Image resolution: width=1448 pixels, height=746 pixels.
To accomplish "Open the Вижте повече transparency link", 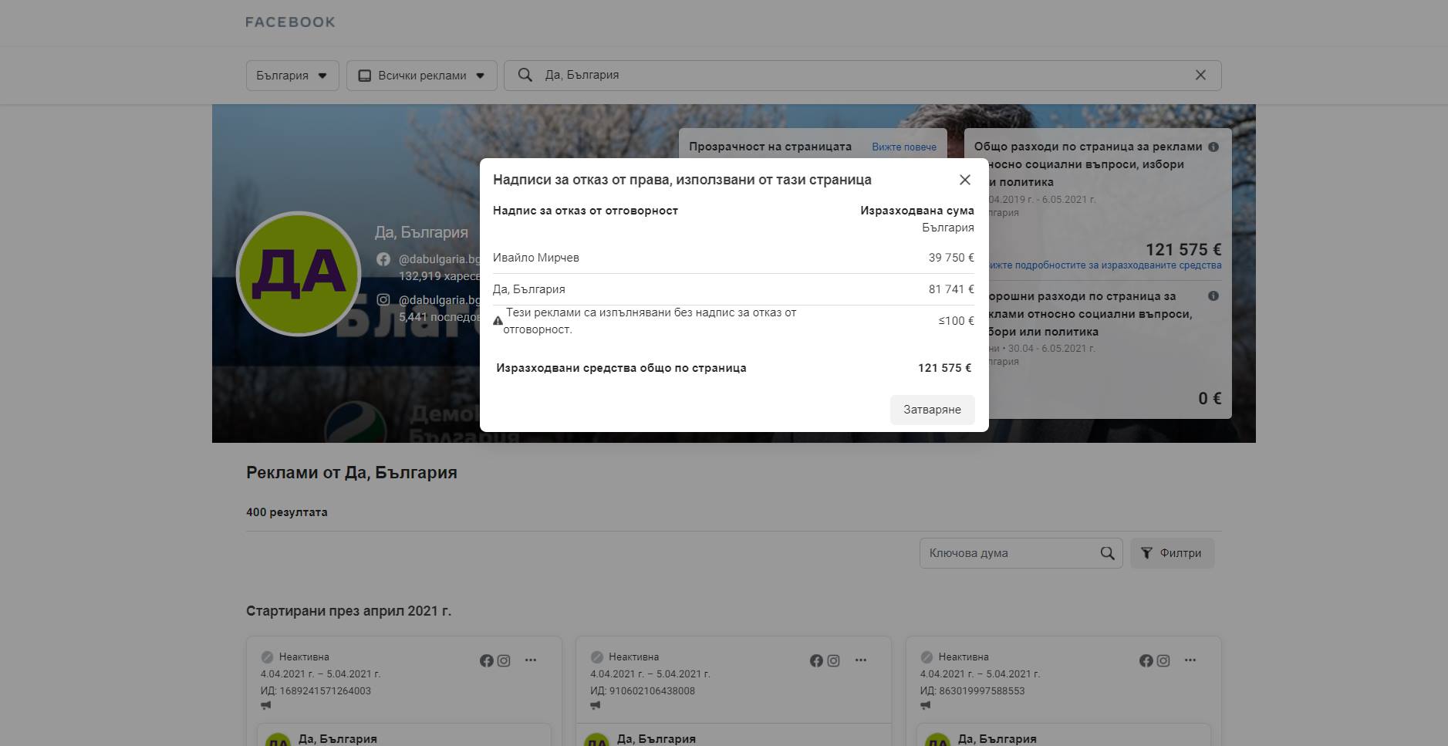I will [x=903, y=147].
